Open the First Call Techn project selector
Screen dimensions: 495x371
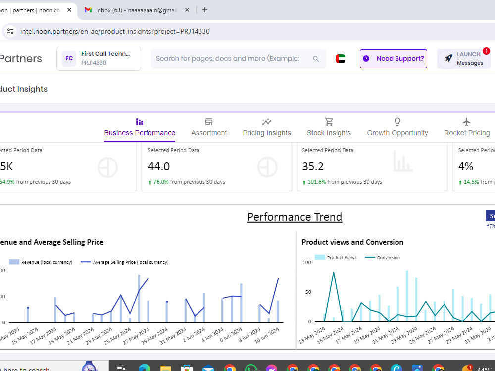[99, 59]
